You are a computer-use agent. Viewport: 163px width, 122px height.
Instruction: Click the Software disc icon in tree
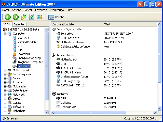10,107
